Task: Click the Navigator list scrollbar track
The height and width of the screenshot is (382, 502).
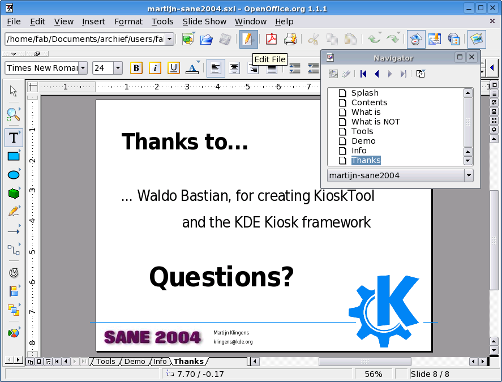Action: 467,122
